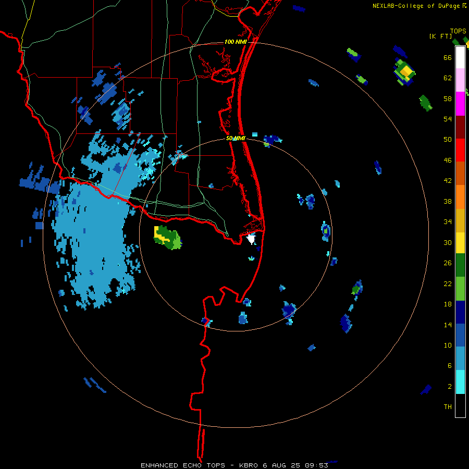The image size is (469, 469).
Task: Click the '34' legend value
Action: (x=448, y=222)
